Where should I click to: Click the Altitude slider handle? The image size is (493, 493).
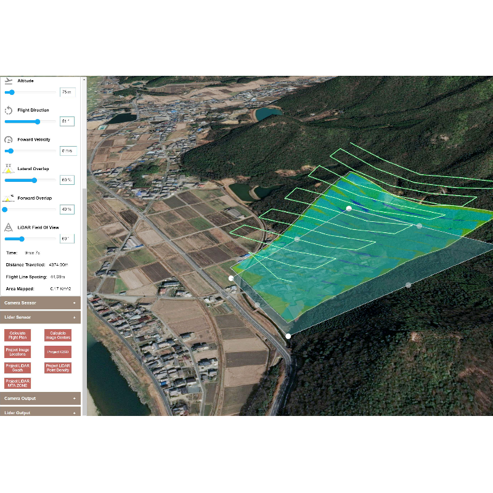pyautogui.click(x=11, y=92)
